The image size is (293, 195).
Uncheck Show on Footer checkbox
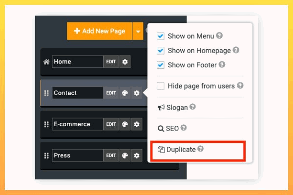(x=161, y=65)
